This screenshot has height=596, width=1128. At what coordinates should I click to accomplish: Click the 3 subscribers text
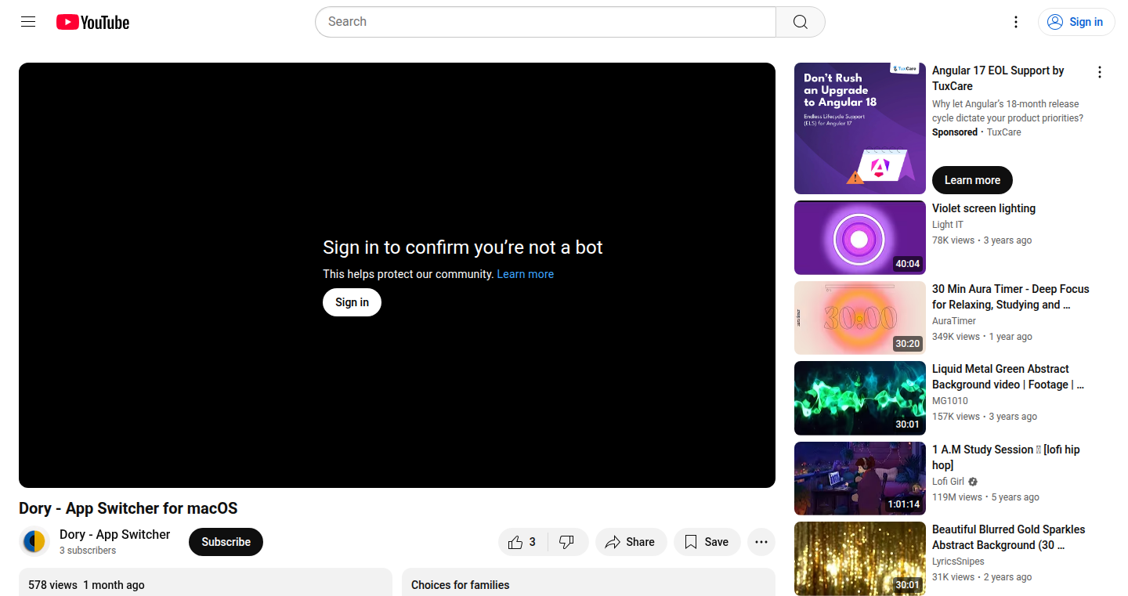click(88, 551)
